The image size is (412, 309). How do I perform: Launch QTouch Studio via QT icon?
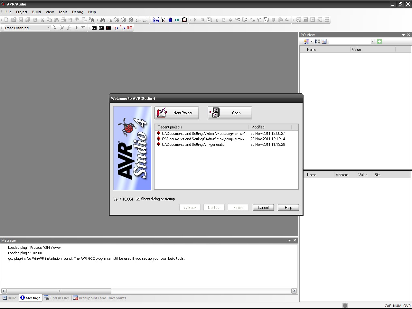click(x=177, y=20)
